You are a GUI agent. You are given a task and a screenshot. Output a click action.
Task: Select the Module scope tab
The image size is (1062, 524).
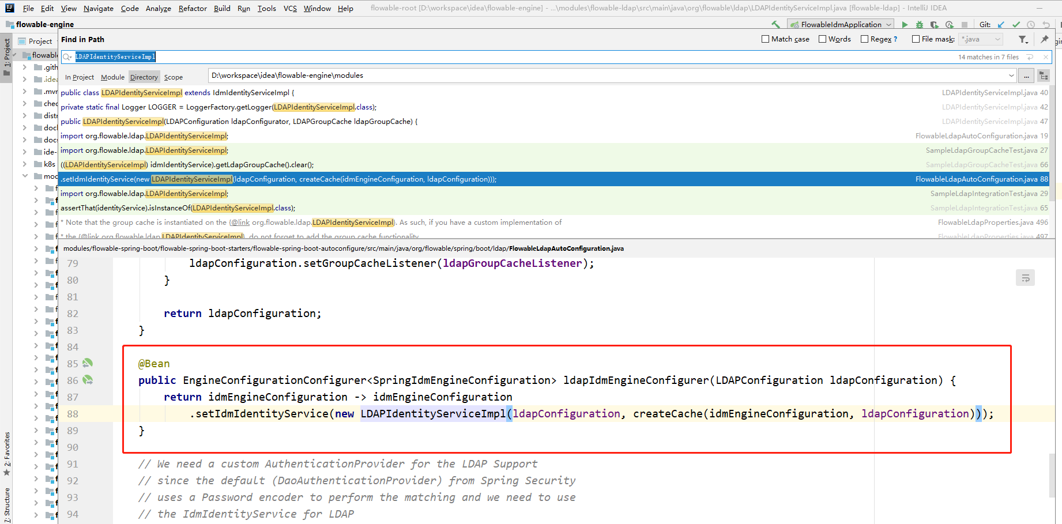[112, 77]
